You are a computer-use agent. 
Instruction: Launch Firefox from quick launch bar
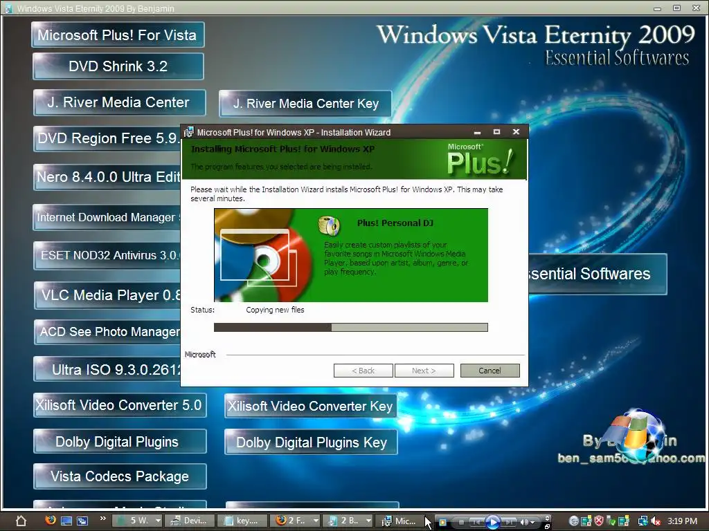click(51, 520)
